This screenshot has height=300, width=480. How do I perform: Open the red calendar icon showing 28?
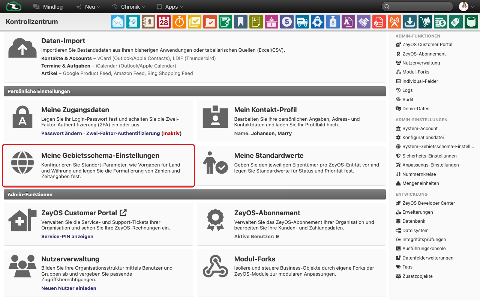(164, 22)
